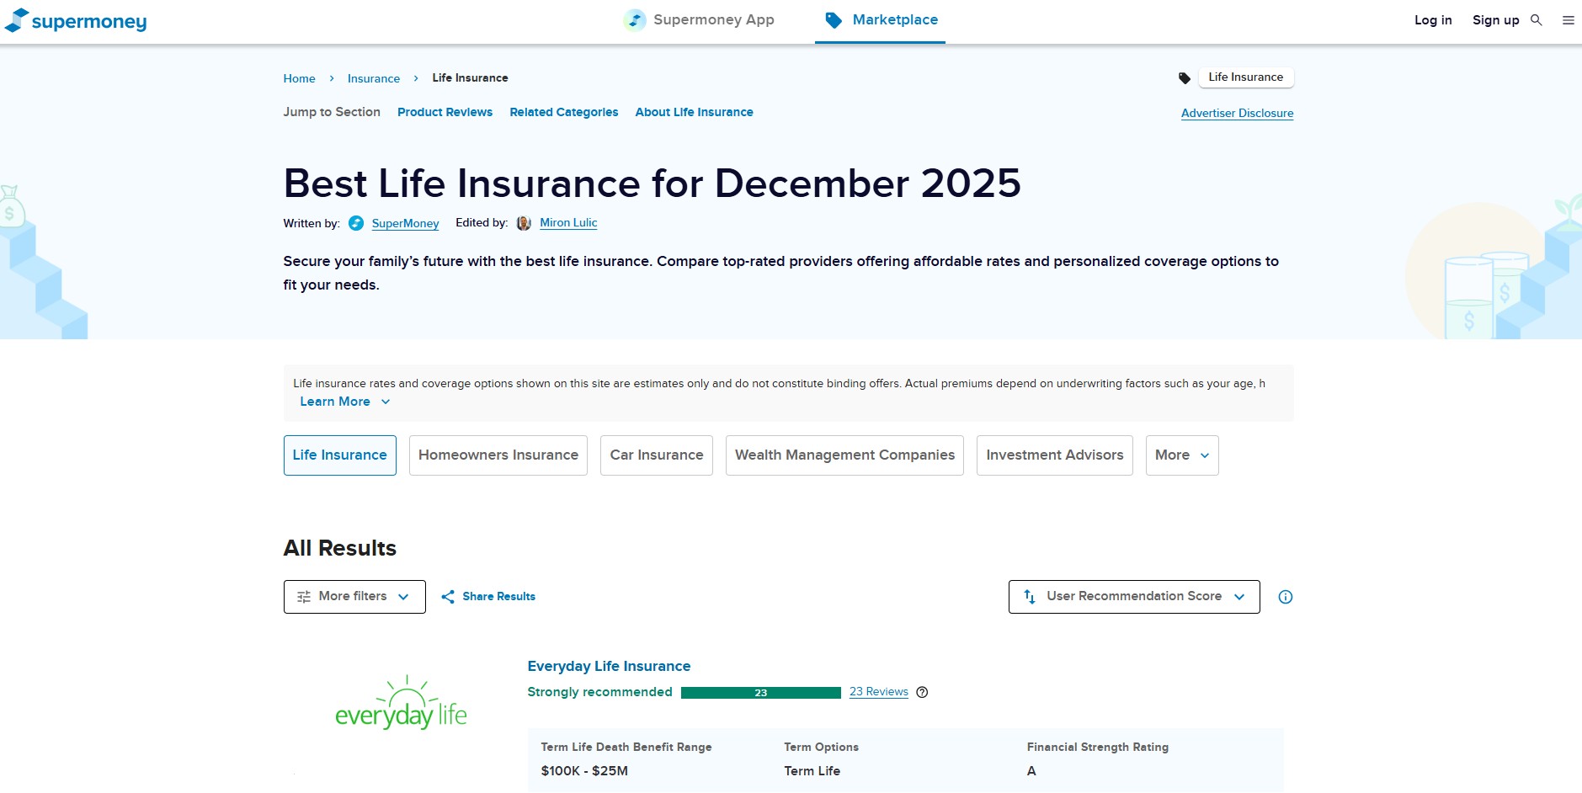Switch to the Marketplace tab
Viewport: 1582px width, 793px height.
pos(881,21)
